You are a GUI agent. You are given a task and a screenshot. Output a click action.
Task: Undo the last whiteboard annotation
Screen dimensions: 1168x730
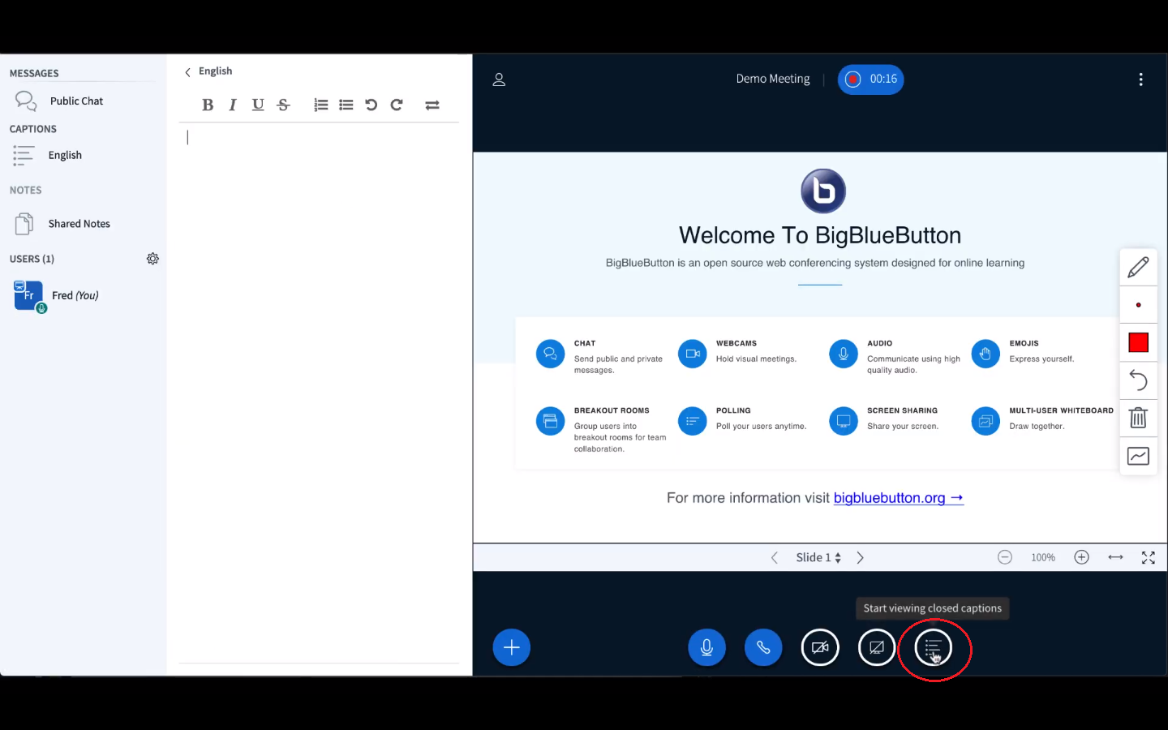[x=1138, y=380]
